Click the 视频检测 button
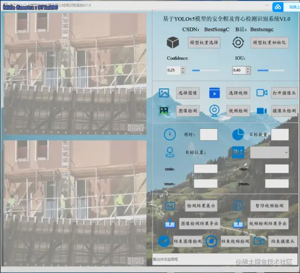300x273 pixels. [x=238, y=110]
